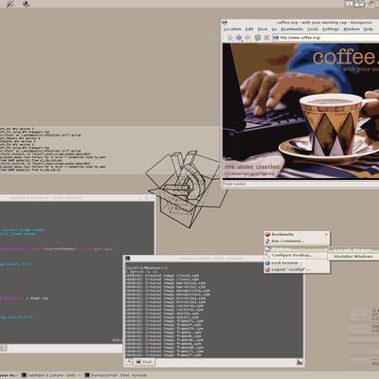Open Konqueror Bookmarks menu
The width and height of the screenshot is (379, 379).
(x=292, y=29)
